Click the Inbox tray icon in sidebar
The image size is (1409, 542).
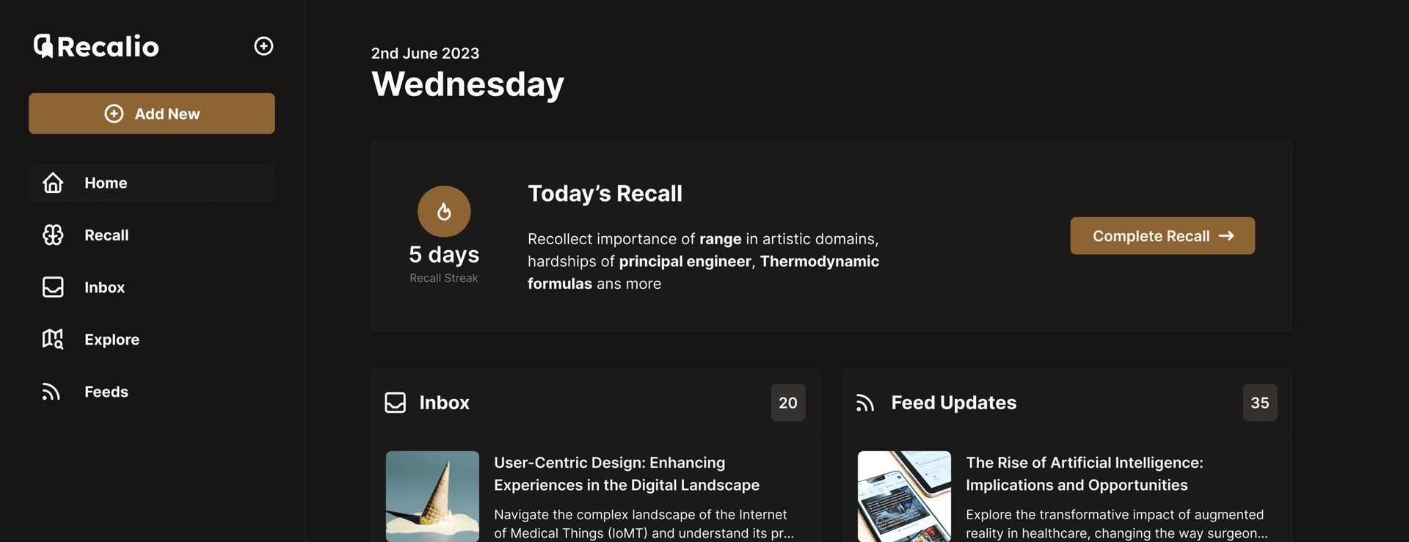tap(53, 287)
